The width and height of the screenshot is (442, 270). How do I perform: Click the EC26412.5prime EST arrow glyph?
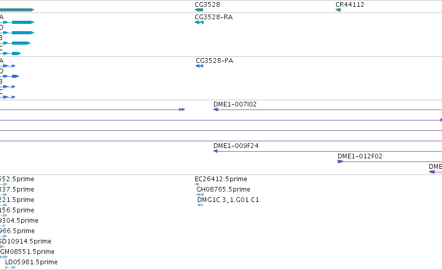pos(197,184)
